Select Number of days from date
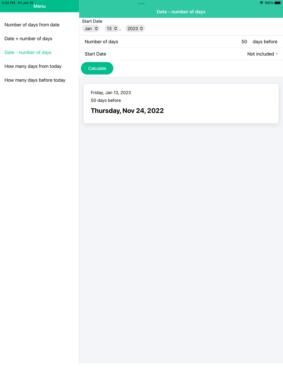The height and width of the screenshot is (378, 283). [32, 25]
